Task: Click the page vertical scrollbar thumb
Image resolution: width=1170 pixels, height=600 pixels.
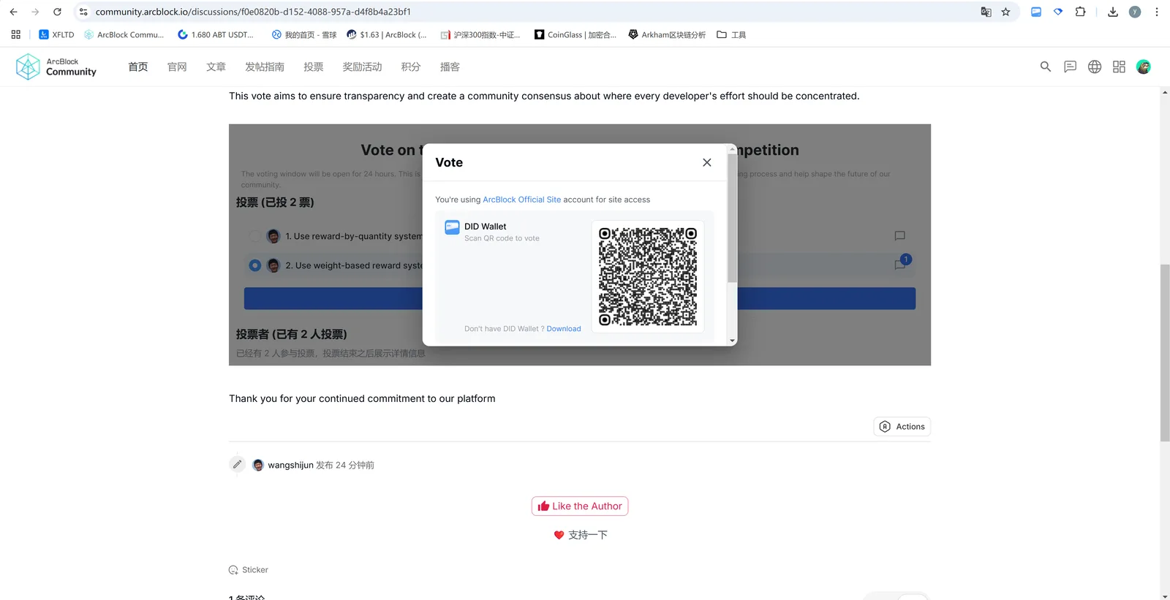Action: (1165, 353)
